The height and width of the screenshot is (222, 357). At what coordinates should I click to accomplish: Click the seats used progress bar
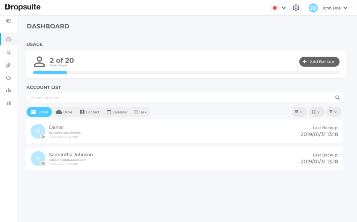pos(50,73)
